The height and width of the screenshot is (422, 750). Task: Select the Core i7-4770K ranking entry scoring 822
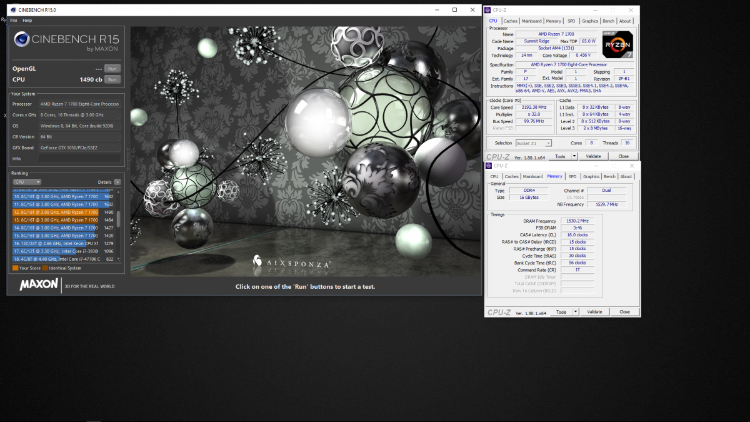point(63,259)
